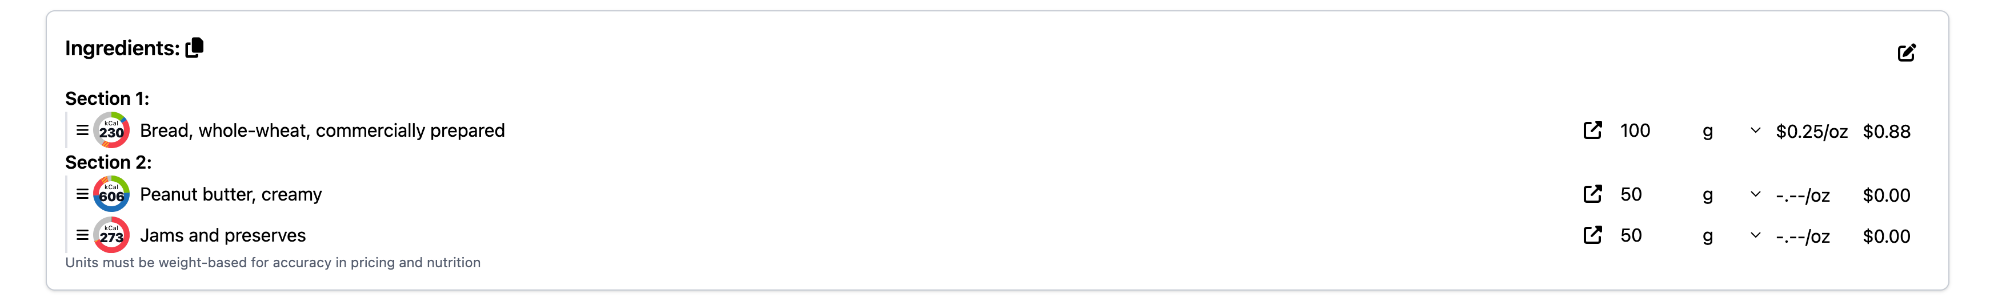Screen dimensions: 1994x302
Task: Expand the unit dropdown for Bread
Action: [x=1755, y=131]
